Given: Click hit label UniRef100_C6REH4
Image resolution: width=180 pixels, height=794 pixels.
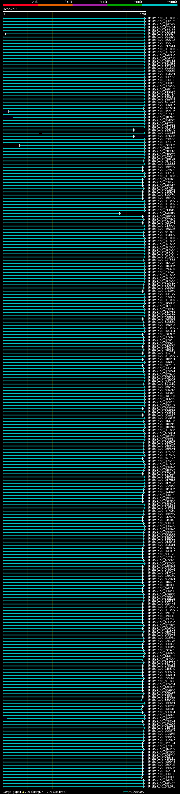Looking at the screenshot, I should click(161, 192).
